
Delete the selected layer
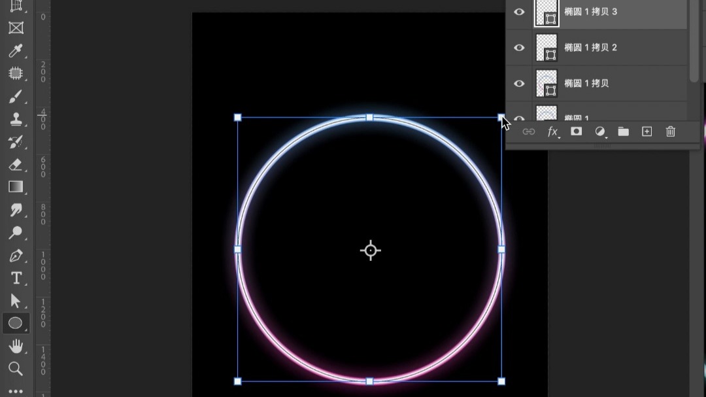[x=671, y=131]
